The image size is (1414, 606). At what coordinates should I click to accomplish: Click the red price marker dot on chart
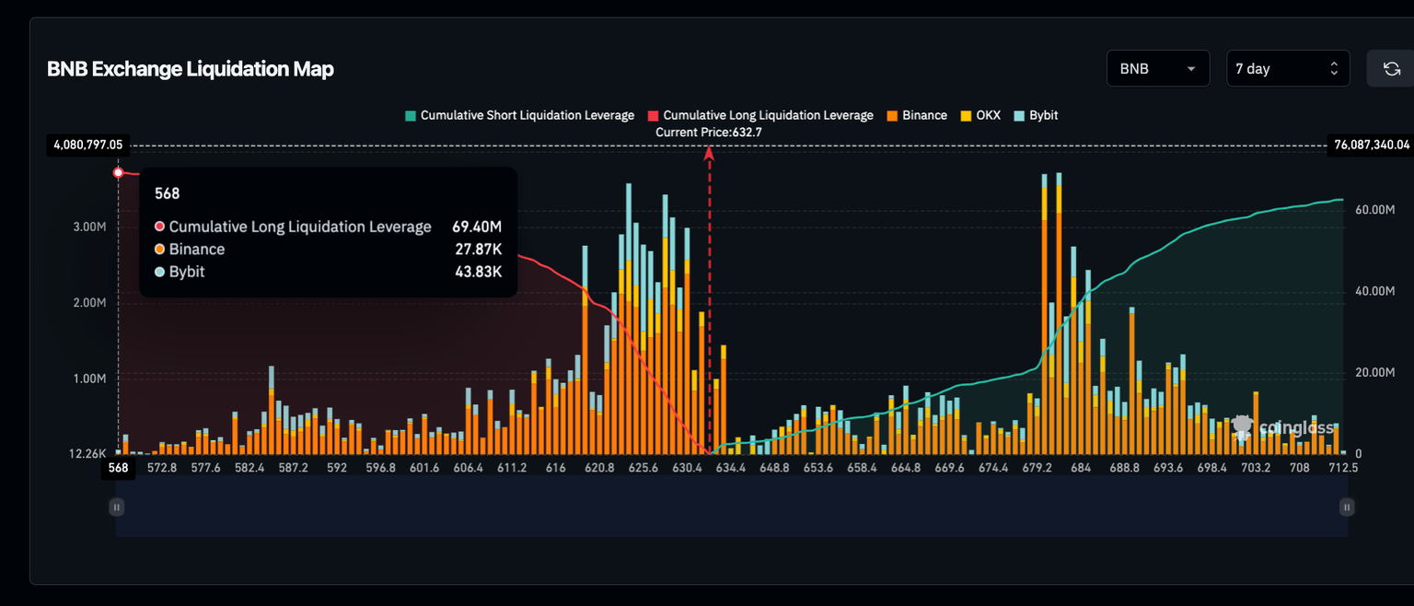(x=118, y=171)
